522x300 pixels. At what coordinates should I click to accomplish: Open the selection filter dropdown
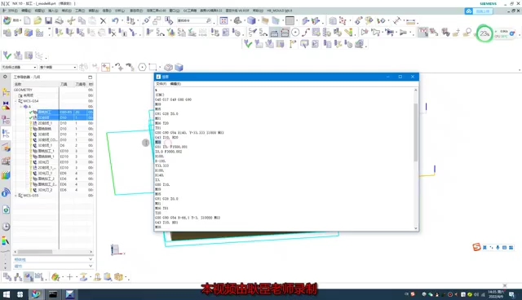click(19, 67)
